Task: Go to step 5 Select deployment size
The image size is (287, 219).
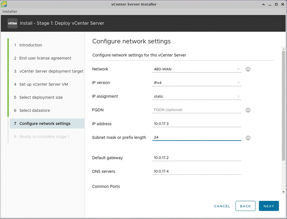Action: pyautogui.click(x=38, y=98)
